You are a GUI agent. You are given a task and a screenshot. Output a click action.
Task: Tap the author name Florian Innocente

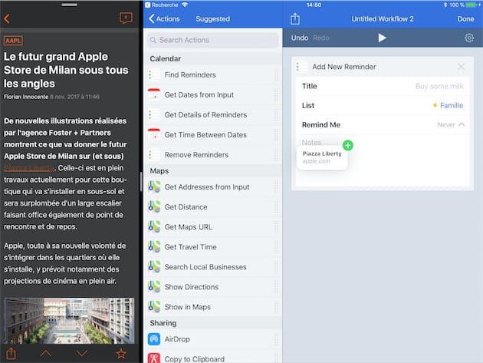coord(26,97)
